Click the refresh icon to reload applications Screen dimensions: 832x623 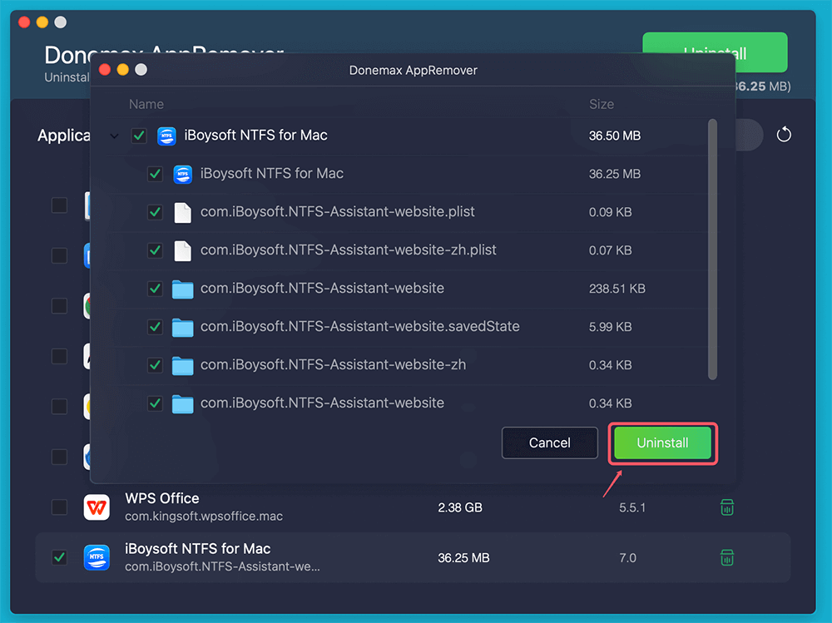coord(783,135)
